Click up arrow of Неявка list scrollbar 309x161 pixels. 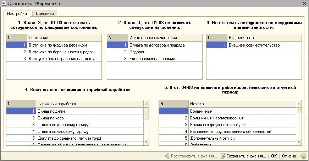click(x=299, y=103)
